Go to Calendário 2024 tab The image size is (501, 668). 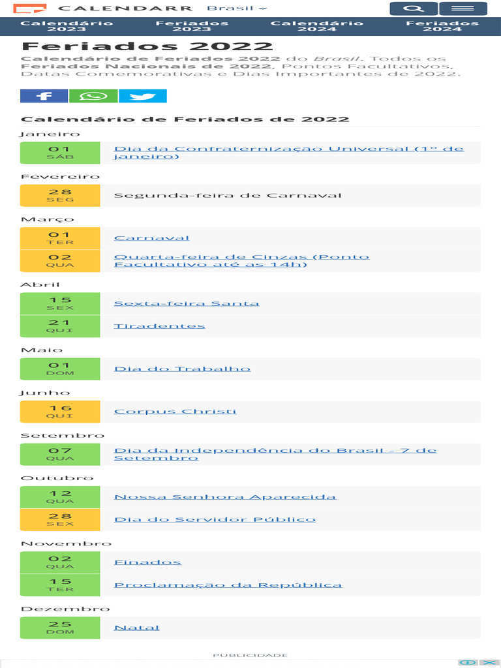tap(317, 26)
